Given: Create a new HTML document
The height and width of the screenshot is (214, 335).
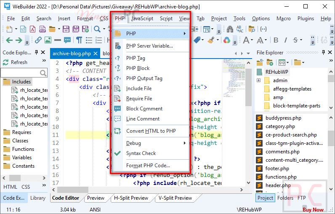Looking at the screenshot, I should click(x=23, y=29).
